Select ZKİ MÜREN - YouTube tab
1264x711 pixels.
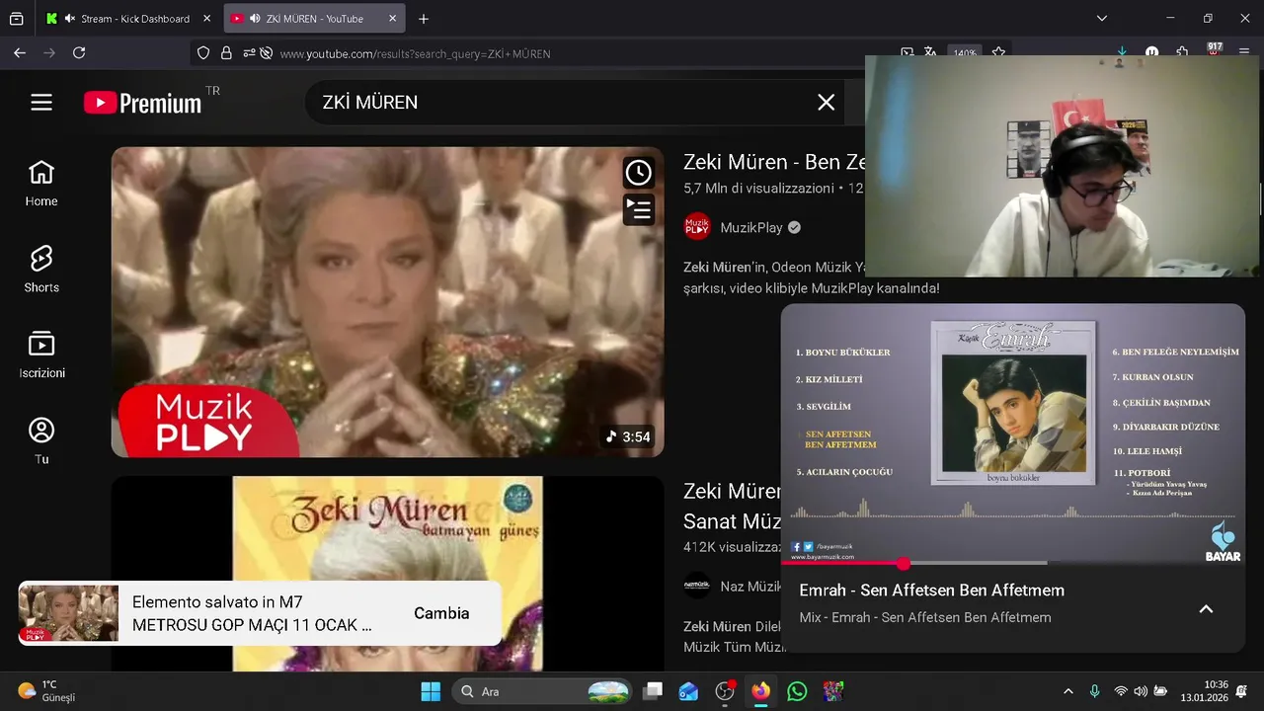coord(314,19)
